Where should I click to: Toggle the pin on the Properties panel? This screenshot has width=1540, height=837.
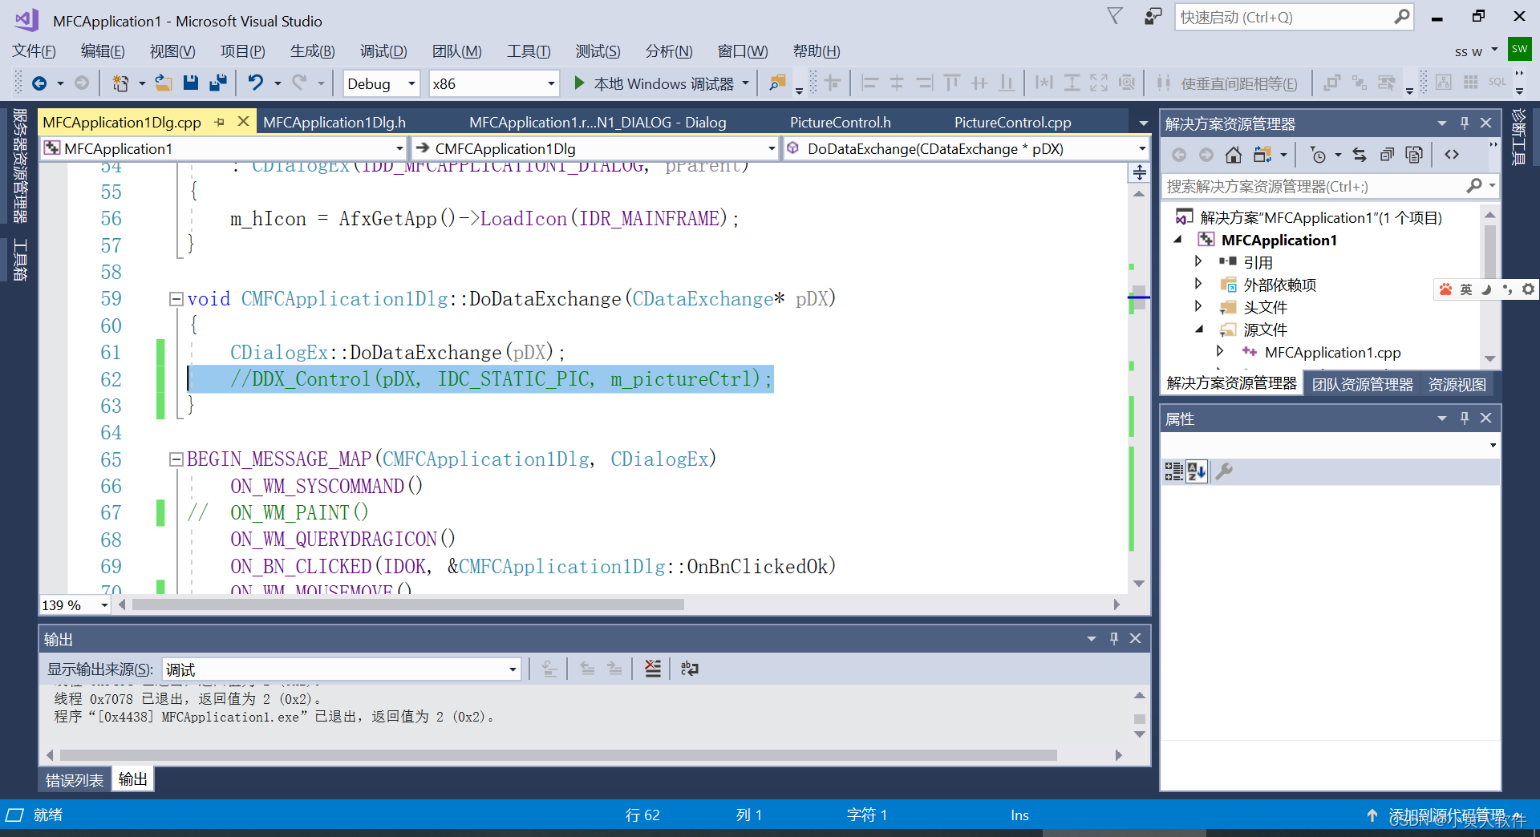[x=1464, y=418]
